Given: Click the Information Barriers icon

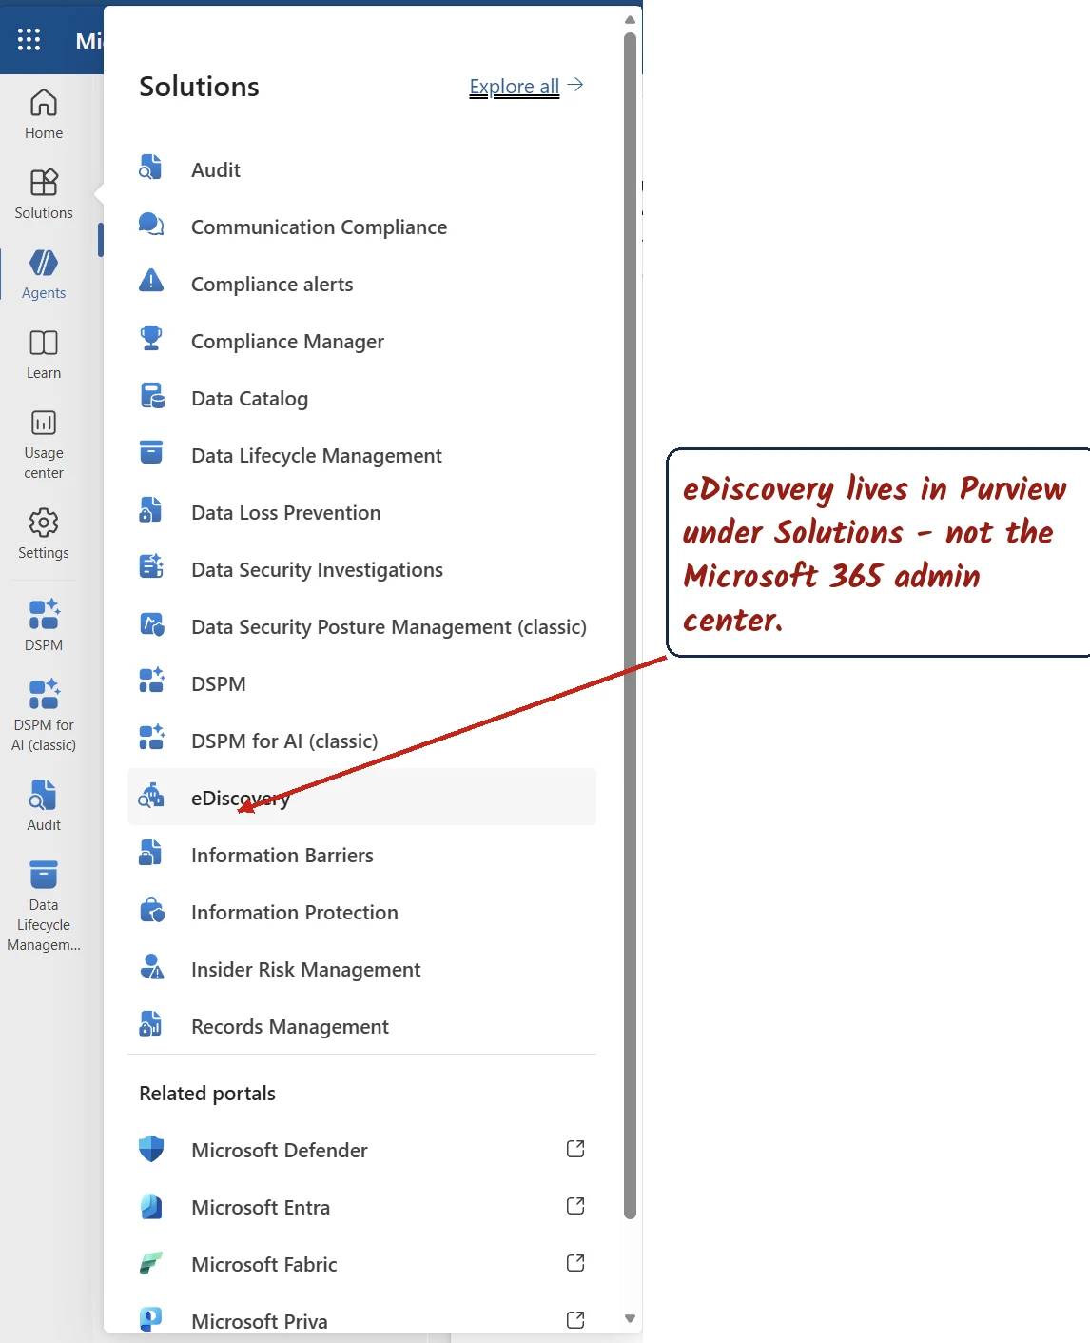Looking at the screenshot, I should click(151, 854).
